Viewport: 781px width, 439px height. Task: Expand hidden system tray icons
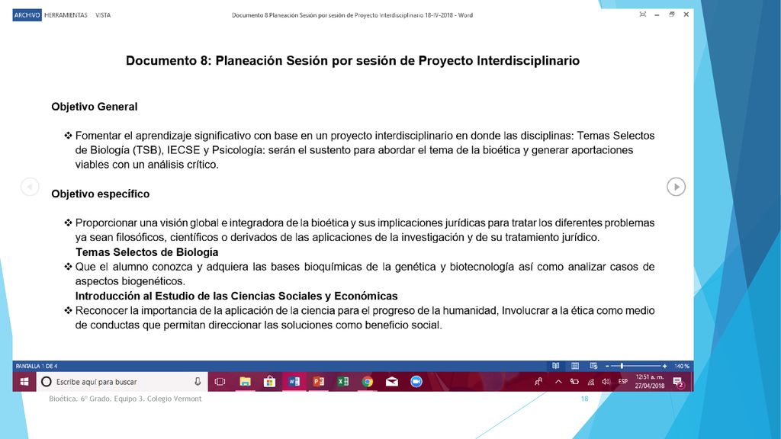[558, 382]
